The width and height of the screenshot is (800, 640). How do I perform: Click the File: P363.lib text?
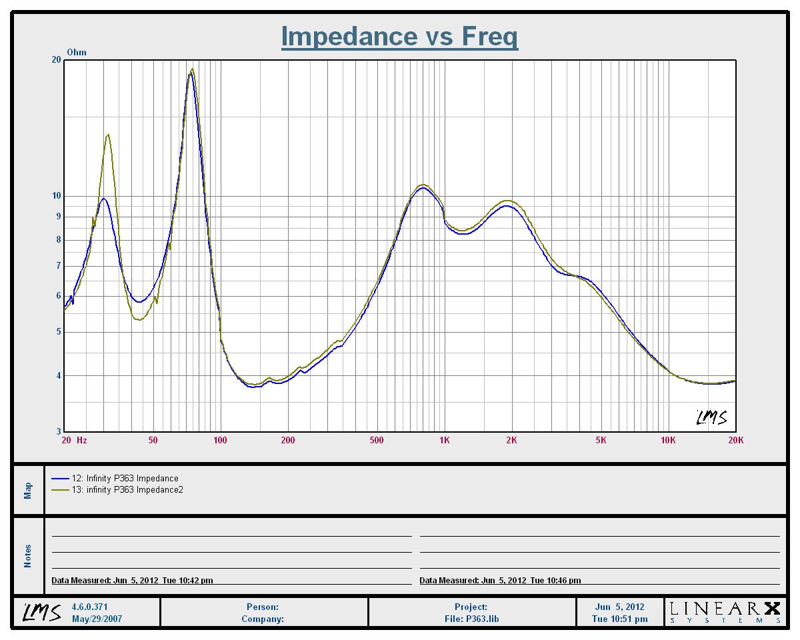pos(471,619)
